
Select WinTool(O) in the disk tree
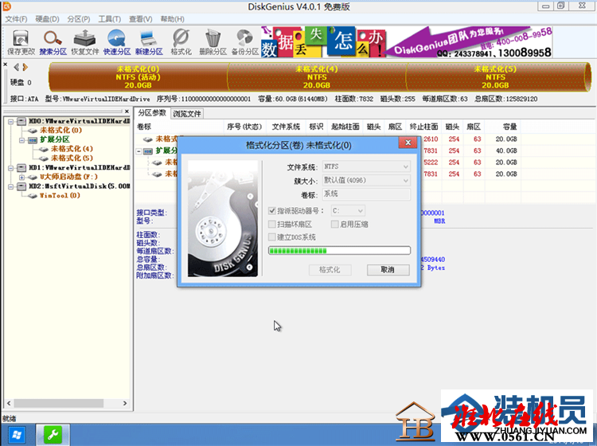(x=60, y=196)
